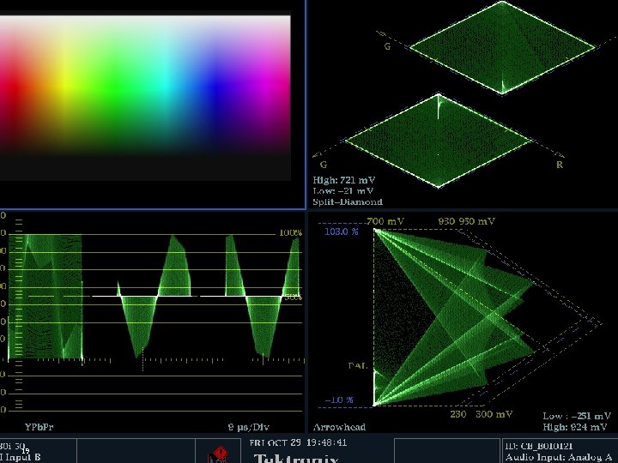The width and height of the screenshot is (618, 463).
Task: Click the red Tektronix logo icon
Action: [x=218, y=454]
